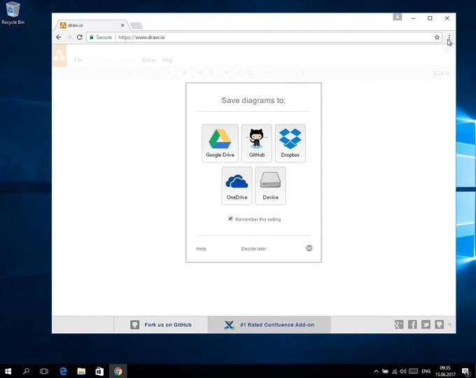Viewport: 476px width, 378px height.
Task: Select the Recycle Bin desktop icon
Action: 13,13
